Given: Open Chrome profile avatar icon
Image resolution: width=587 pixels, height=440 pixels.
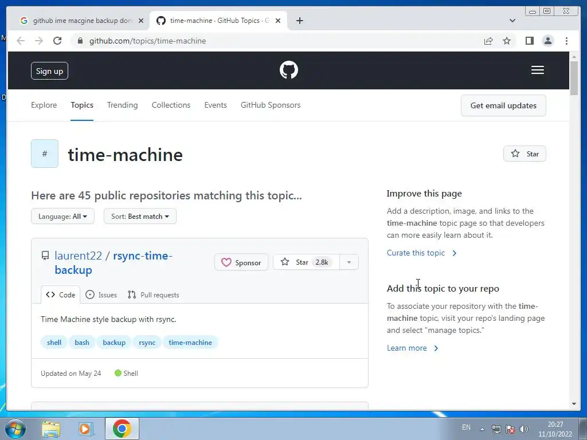Looking at the screenshot, I should coord(547,41).
